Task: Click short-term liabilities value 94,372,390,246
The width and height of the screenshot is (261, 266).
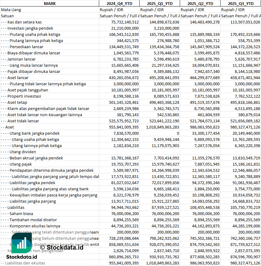Action: coord(206,183)
